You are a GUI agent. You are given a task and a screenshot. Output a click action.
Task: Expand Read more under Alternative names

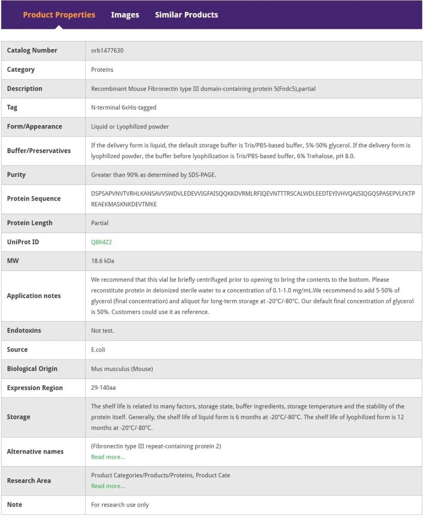point(108,457)
